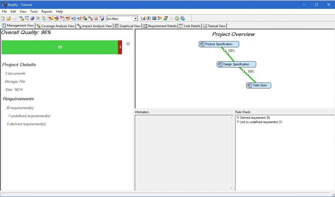
Task: Click the 100% label below Design Specification
Action: click(251, 72)
